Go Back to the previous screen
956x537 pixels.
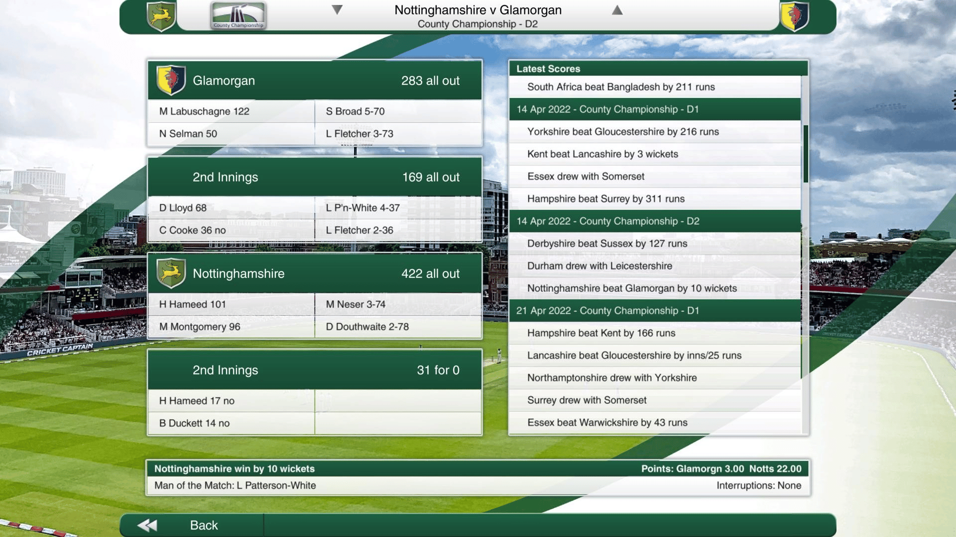(203, 525)
